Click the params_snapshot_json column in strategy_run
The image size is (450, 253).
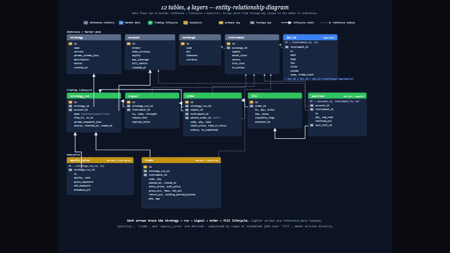pos(88,122)
